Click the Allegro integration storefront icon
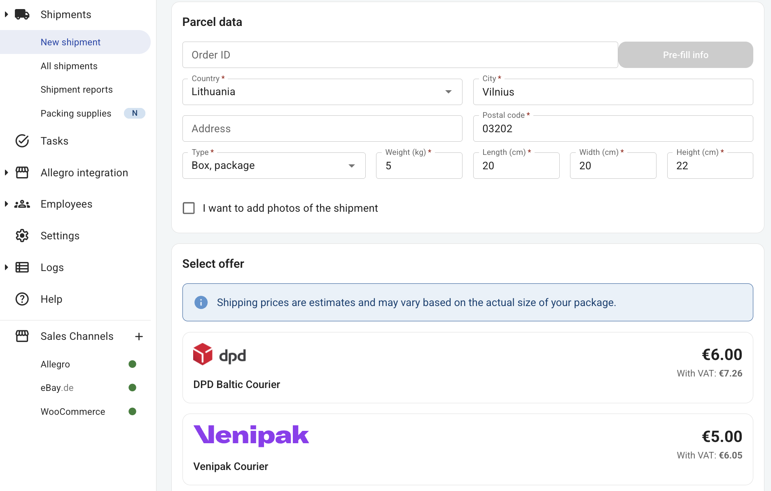Viewport: 771px width, 491px height. pos(22,173)
